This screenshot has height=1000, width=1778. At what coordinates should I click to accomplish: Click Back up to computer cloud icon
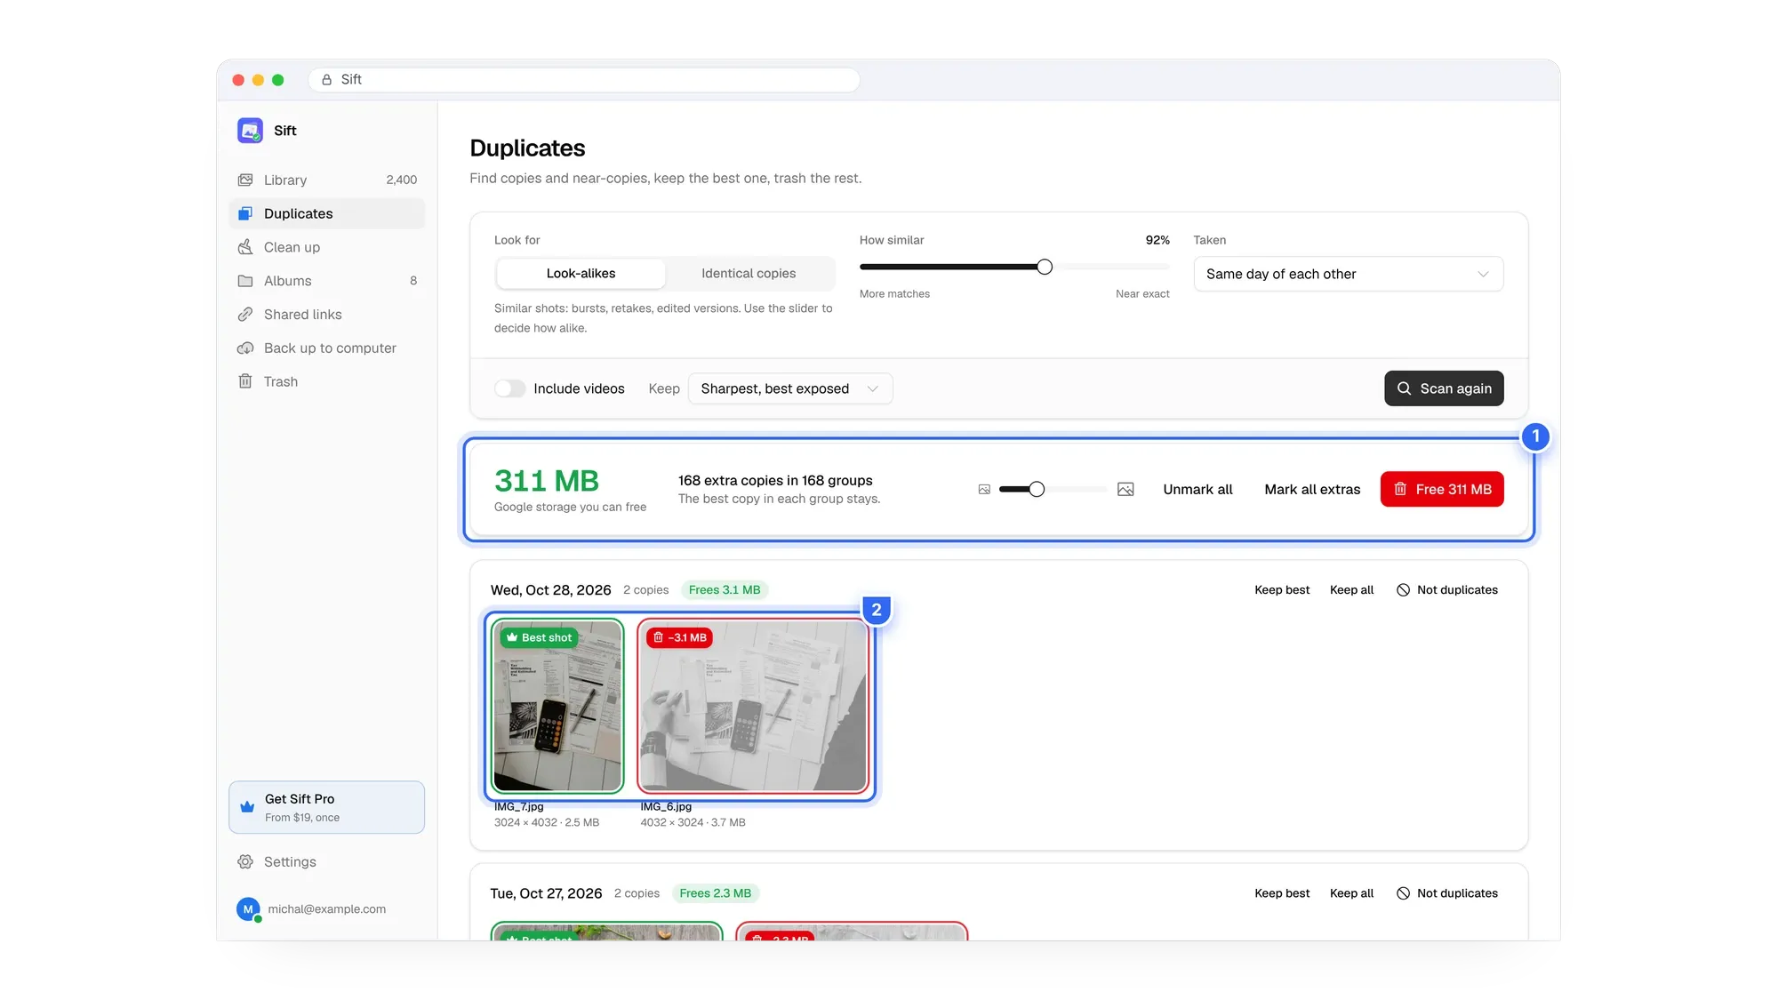[245, 348]
